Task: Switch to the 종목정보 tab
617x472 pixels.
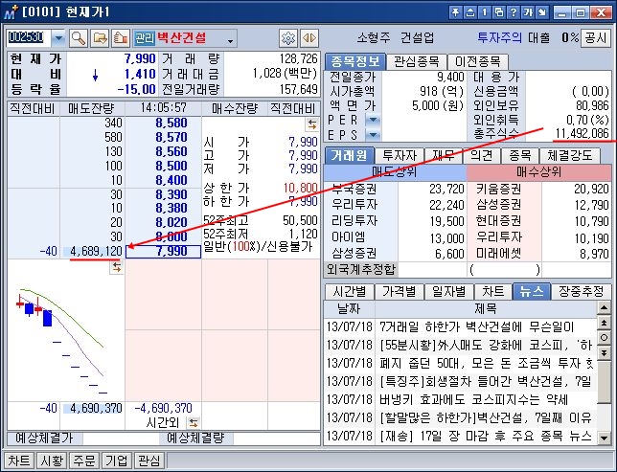Action: pyautogui.click(x=354, y=61)
